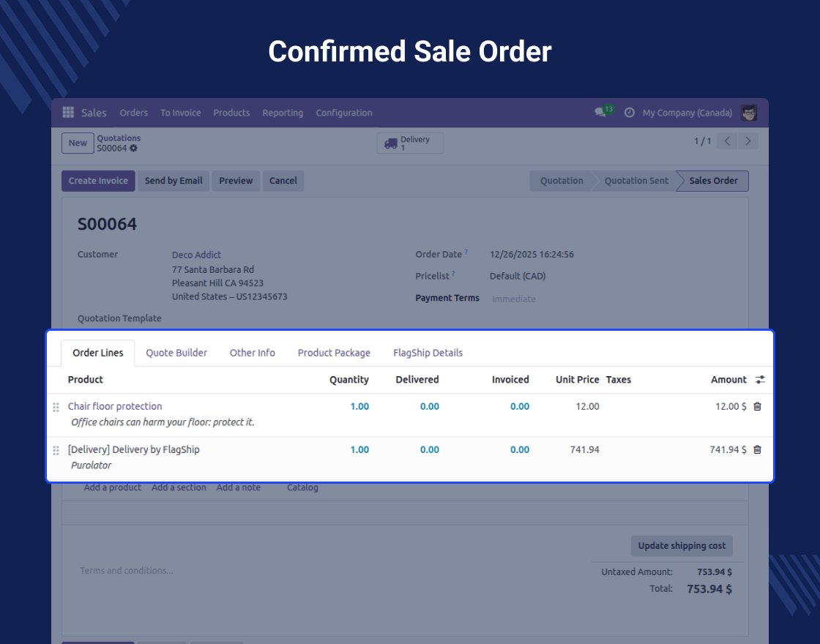This screenshot has height=644, width=820.
Task: Open the To Invoice menu
Action: 180,113
